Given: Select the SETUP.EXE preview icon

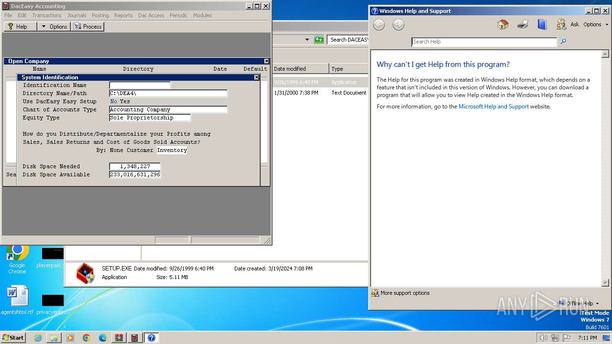Looking at the screenshot, I should (86, 273).
